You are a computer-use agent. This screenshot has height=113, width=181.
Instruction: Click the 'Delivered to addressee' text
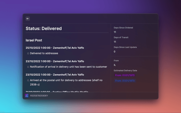coord(44,53)
